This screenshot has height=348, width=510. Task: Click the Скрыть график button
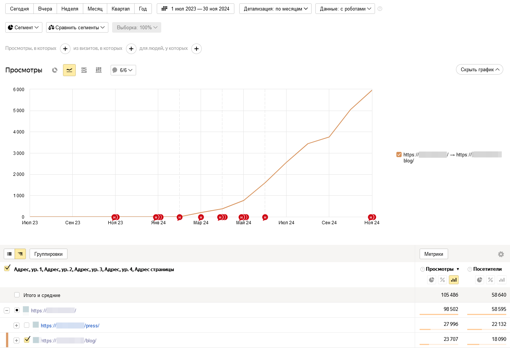click(479, 70)
